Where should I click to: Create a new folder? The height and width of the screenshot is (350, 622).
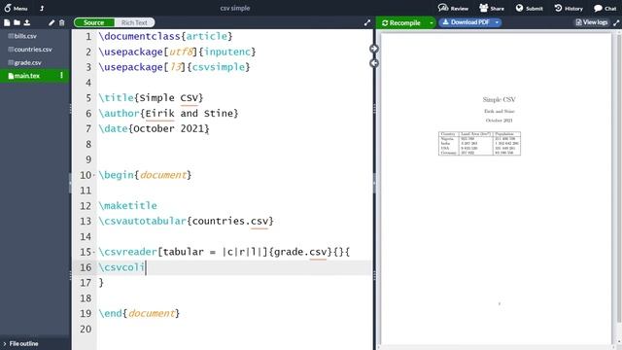(x=17, y=22)
